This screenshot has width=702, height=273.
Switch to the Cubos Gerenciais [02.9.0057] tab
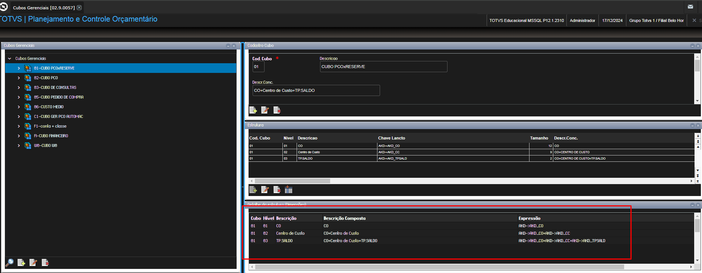tap(44, 7)
